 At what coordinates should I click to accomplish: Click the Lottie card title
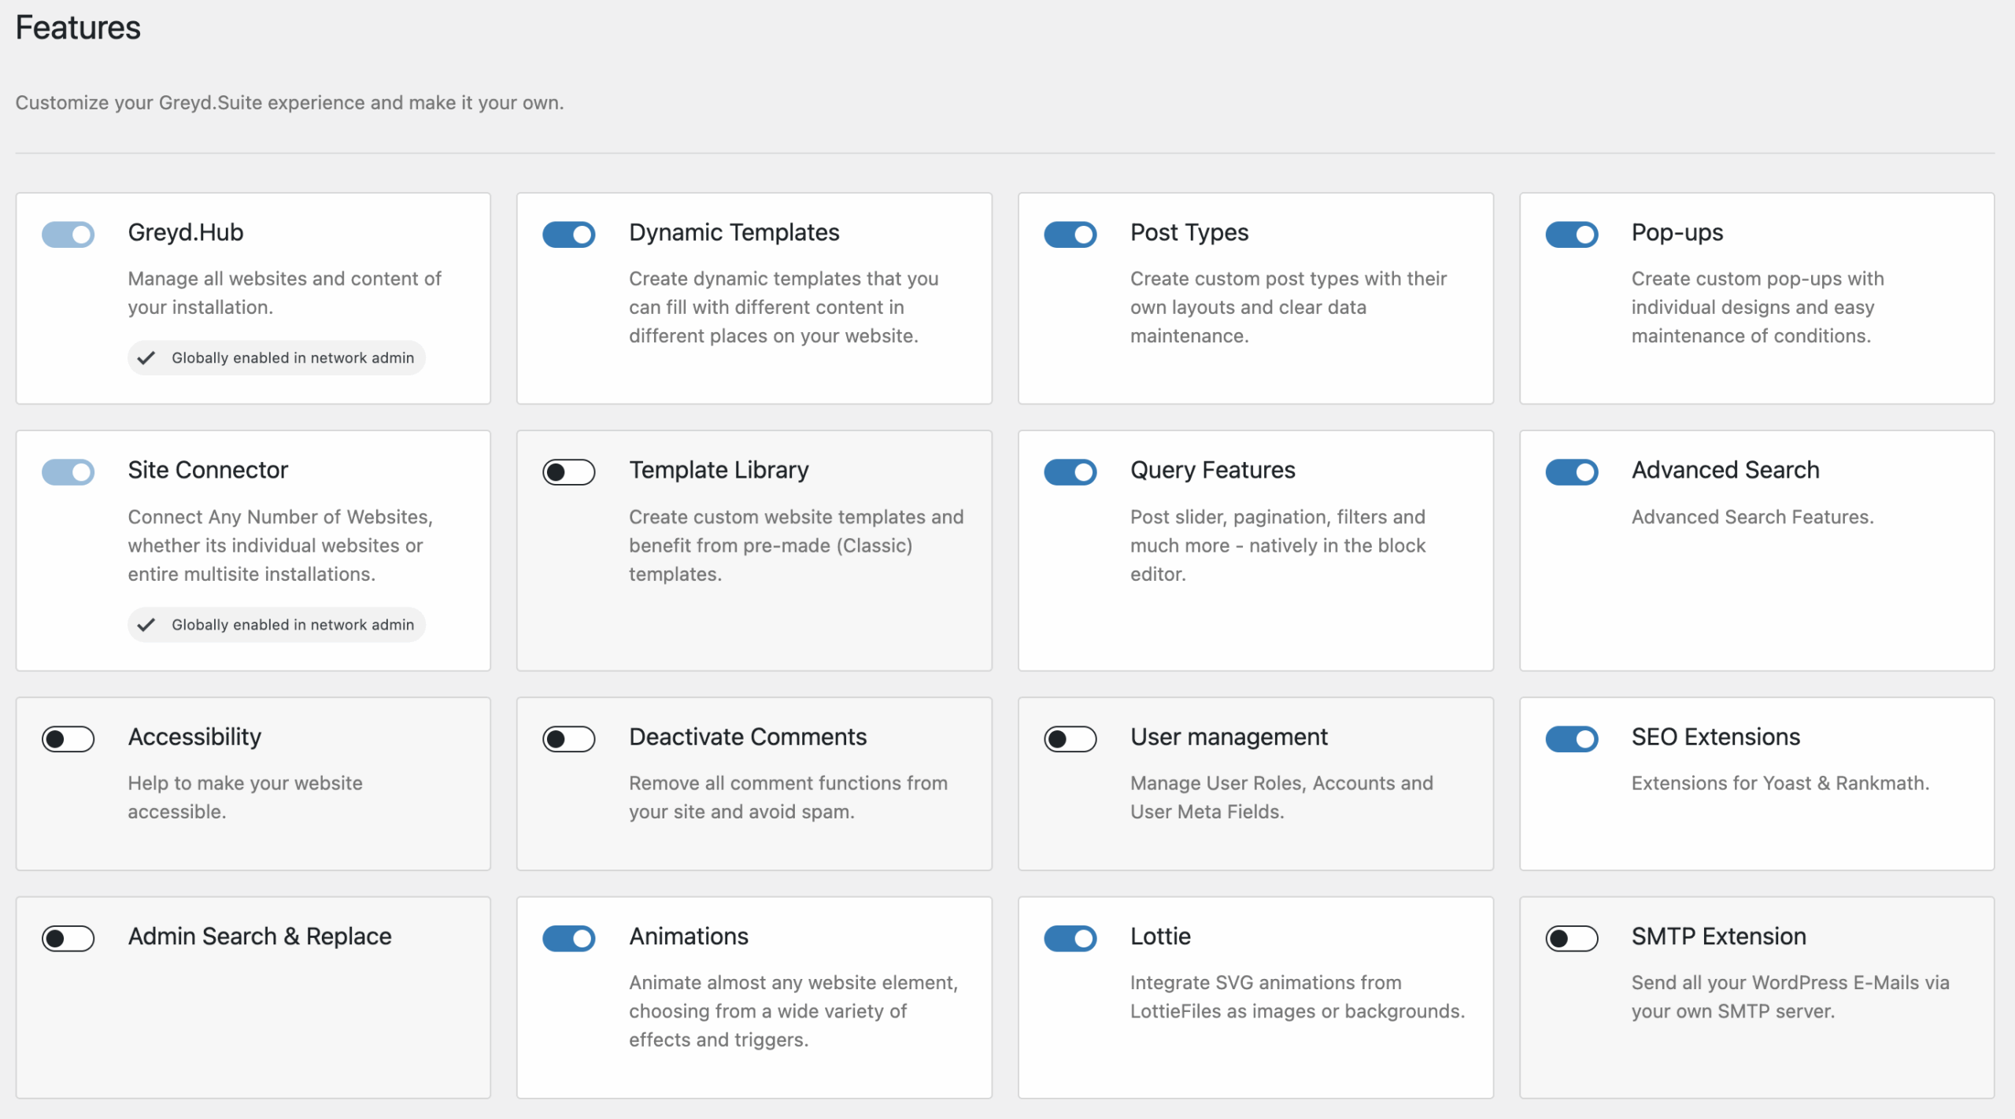(1160, 936)
